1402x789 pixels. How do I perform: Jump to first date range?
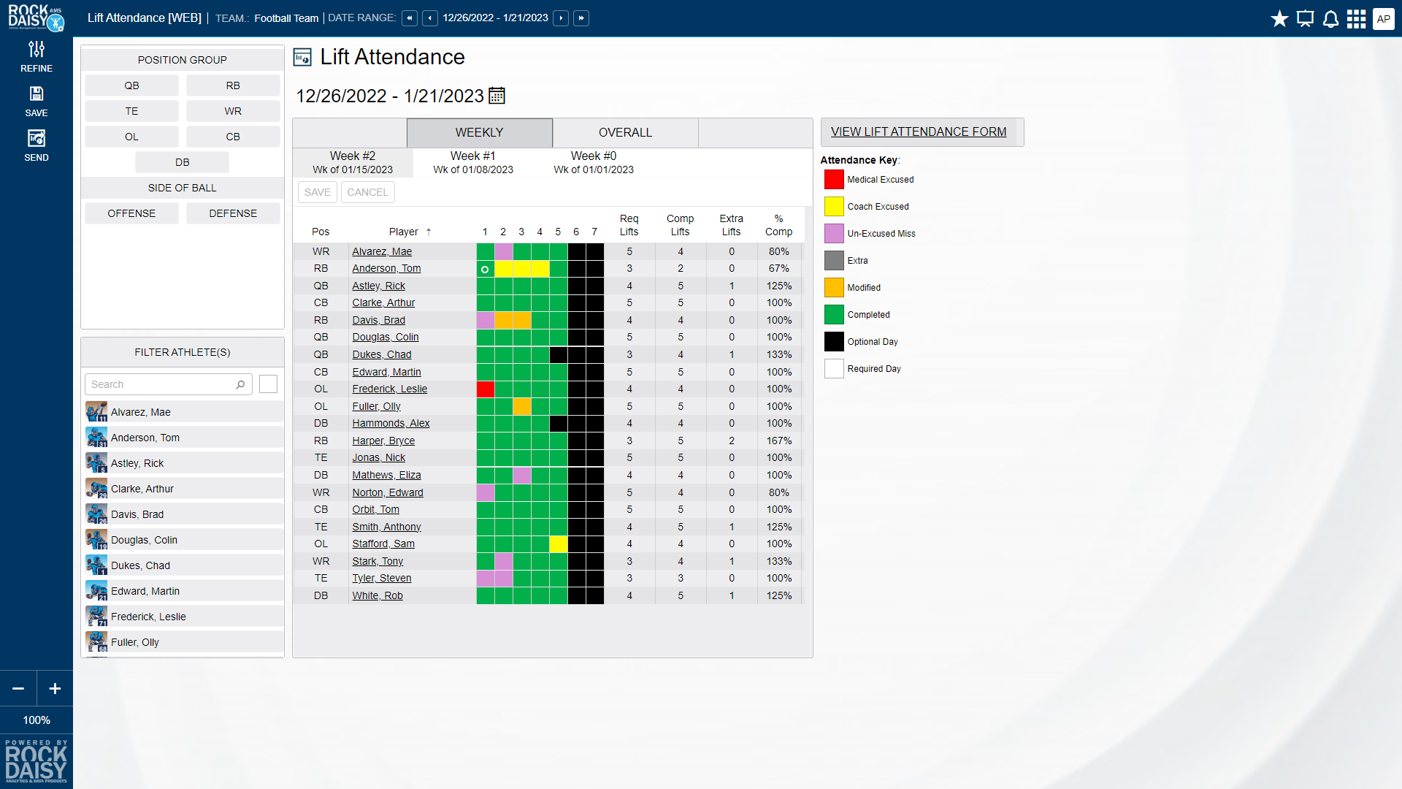410,18
